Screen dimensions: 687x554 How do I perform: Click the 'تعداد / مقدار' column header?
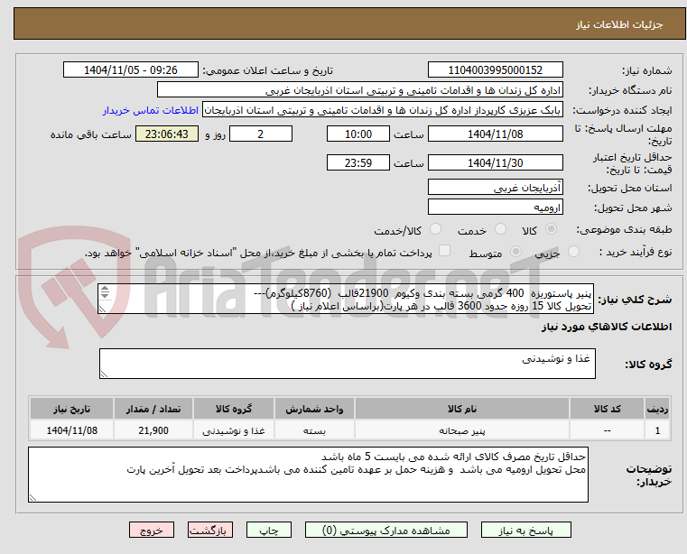point(153,409)
